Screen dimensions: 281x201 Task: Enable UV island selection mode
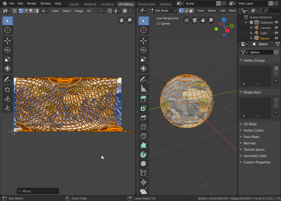pyautogui.click(x=36, y=11)
